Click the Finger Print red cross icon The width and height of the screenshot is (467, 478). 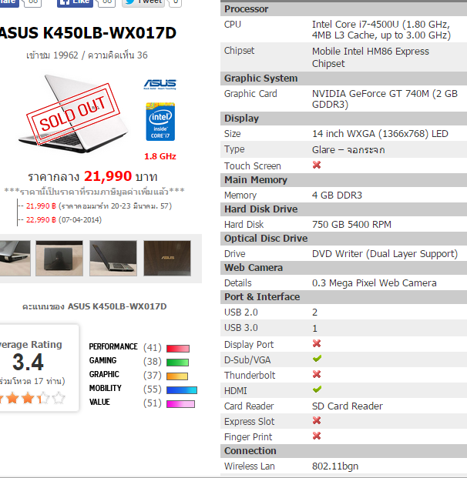click(x=317, y=436)
